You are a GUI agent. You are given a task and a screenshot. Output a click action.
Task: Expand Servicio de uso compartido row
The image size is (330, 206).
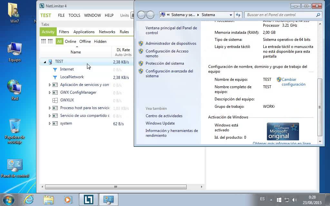coord(50,116)
